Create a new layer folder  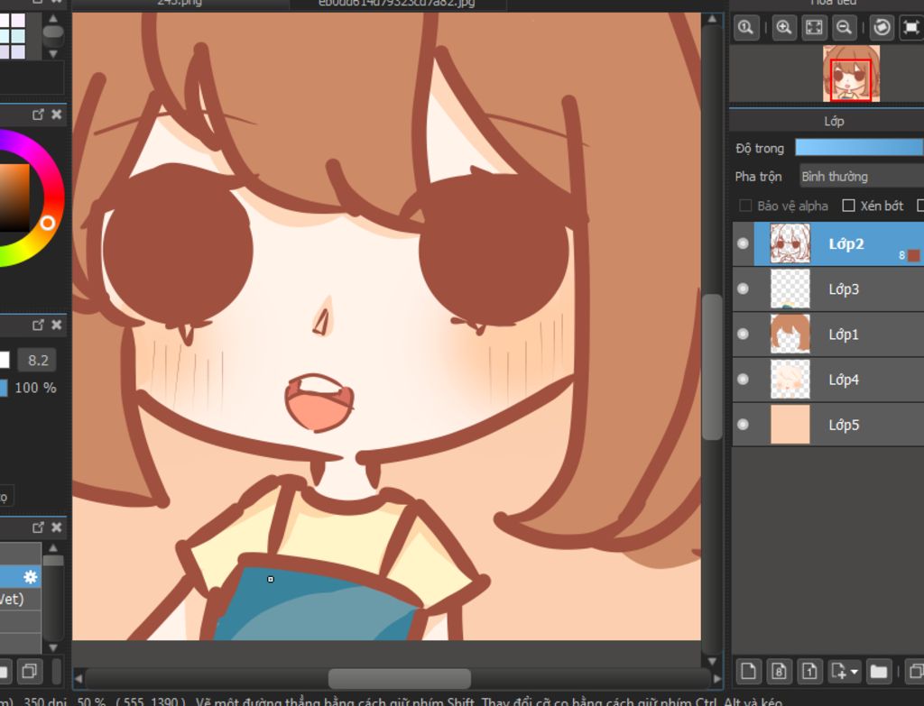[x=879, y=671]
